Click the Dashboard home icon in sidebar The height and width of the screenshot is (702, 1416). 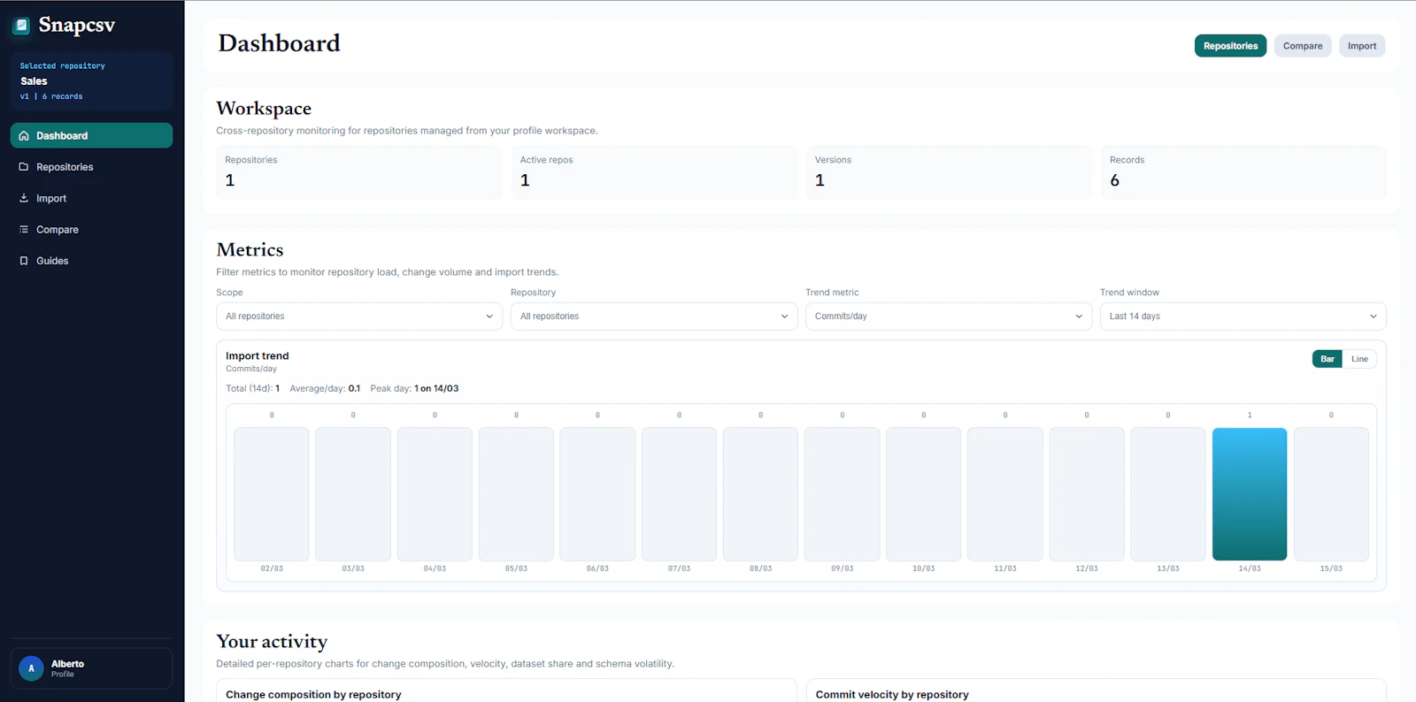[24, 136]
